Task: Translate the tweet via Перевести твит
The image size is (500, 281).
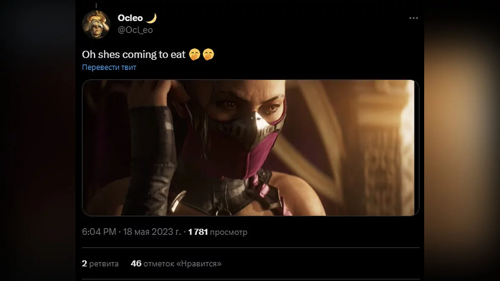Action: (109, 67)
